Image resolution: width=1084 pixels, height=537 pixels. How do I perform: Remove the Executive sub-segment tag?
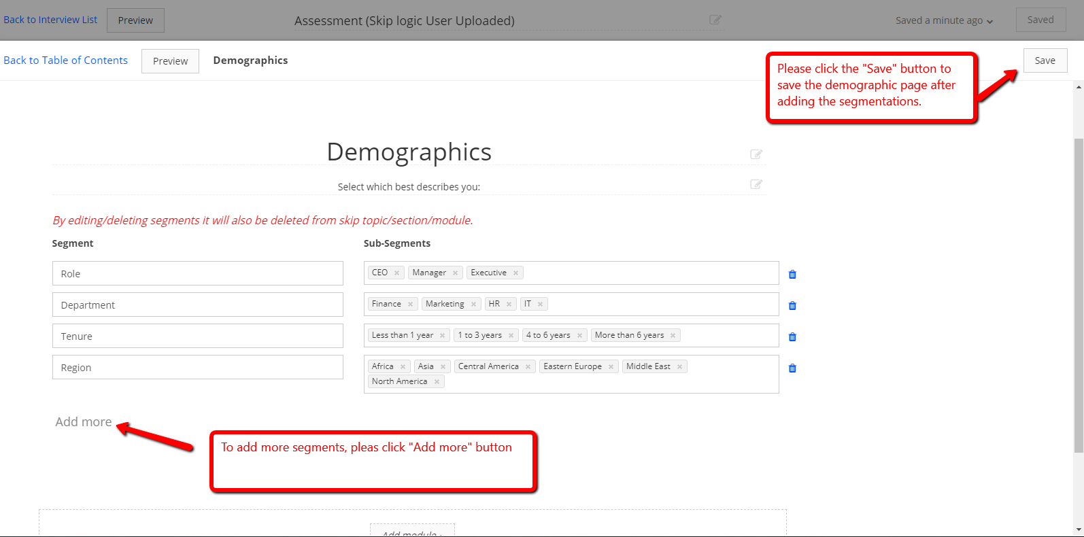pyautogui.click(x=515, y=273)
